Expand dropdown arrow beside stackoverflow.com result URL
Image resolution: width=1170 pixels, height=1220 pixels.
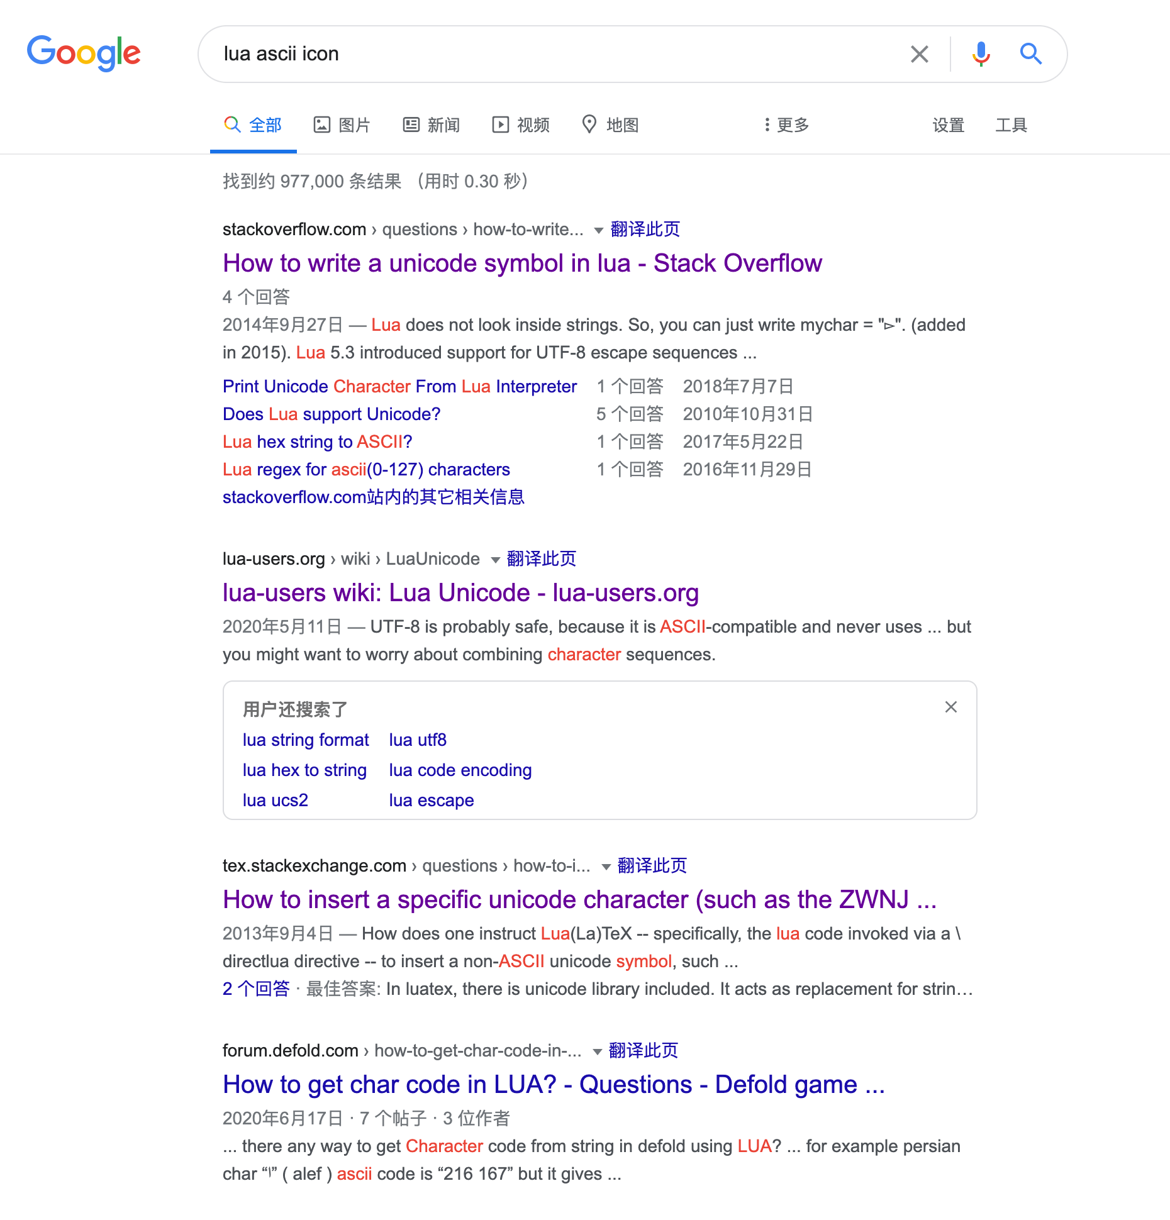[x=599, y=231]
